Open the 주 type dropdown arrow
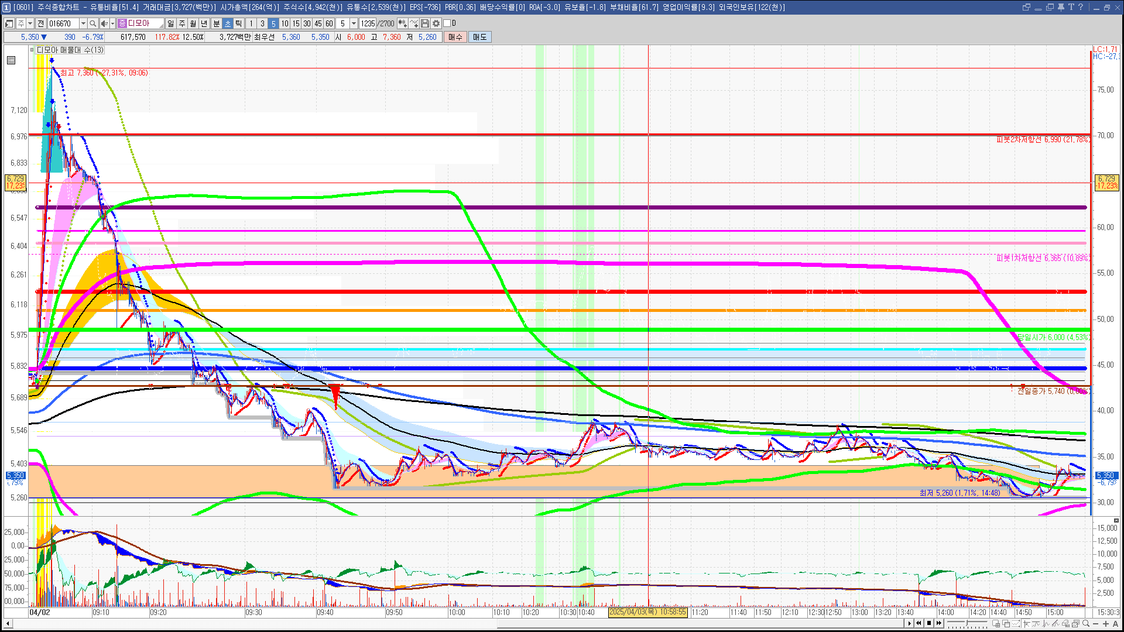1124x632 pixels. [x=30, y=23]
